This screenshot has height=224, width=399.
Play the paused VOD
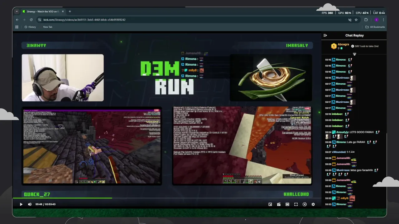21,204
